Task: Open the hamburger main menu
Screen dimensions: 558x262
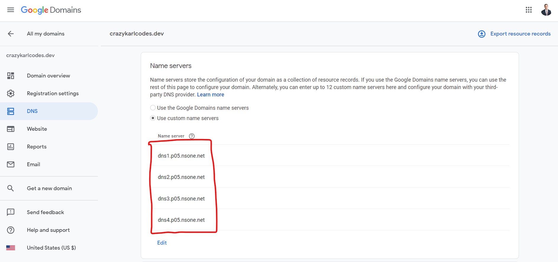Action: pos(11,10)
